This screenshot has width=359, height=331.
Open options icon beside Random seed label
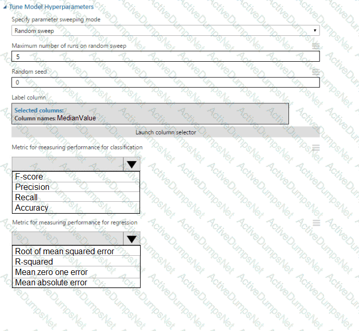click(x=315, y=72)
